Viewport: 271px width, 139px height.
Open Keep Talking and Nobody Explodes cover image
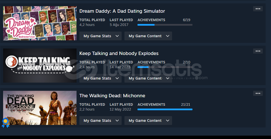pyautogui.click(x=40, y=65)
